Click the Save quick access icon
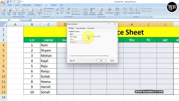This screenshot has height=101, width=179. click(x=8, y=2)
